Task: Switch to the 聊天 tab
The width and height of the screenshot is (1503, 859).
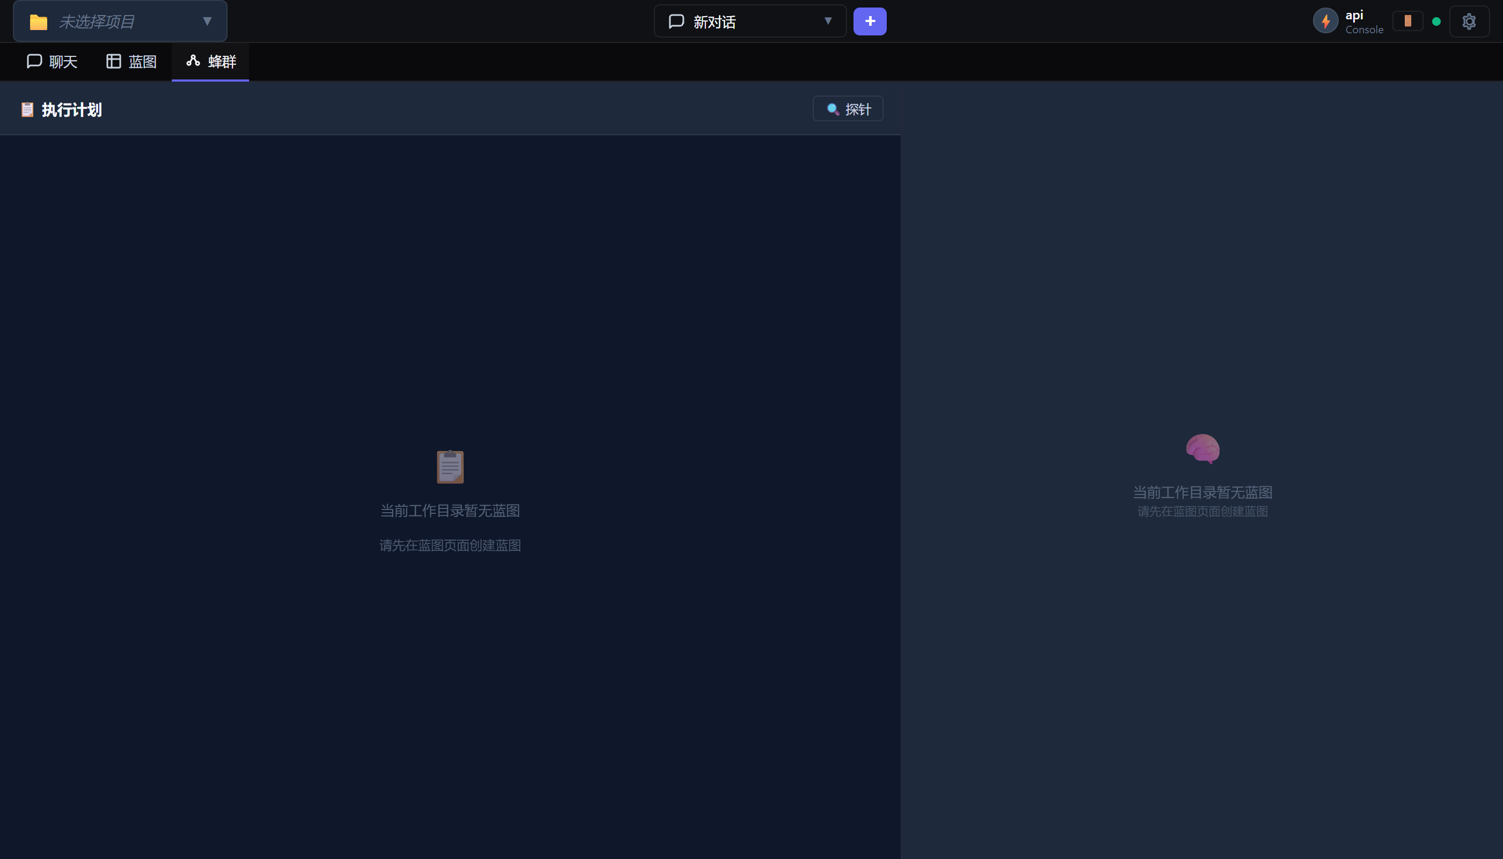Action: point(52,61)
